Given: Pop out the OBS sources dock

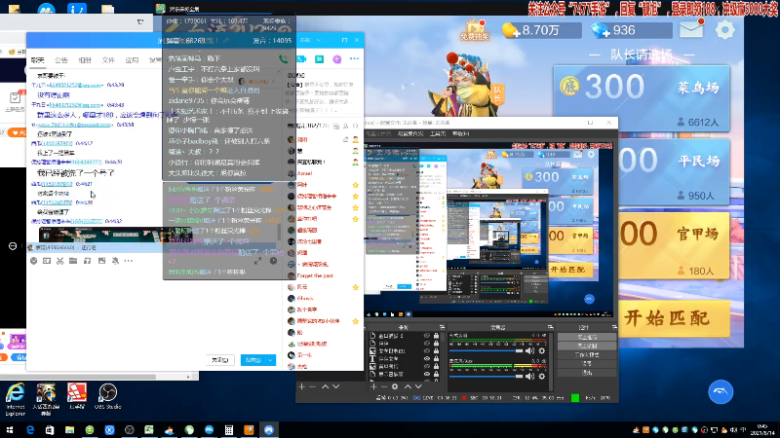Looking at the screenshot, I should coord(442,327).
